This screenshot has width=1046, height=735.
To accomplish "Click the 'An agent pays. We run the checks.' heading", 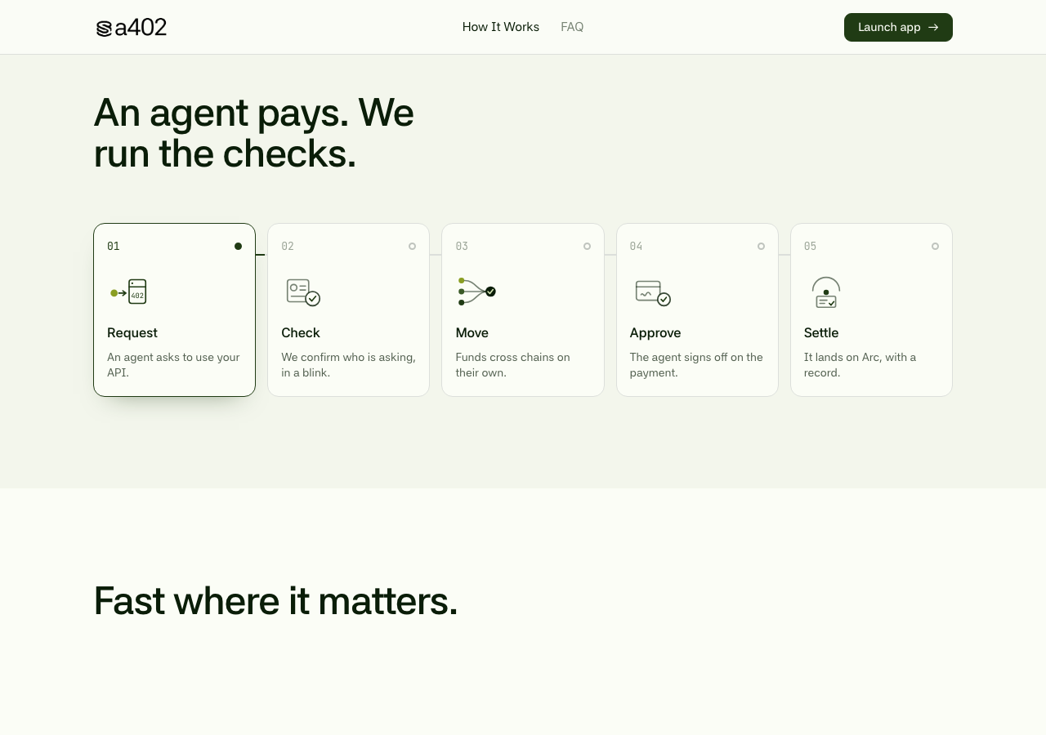I will tap(254, 133).
